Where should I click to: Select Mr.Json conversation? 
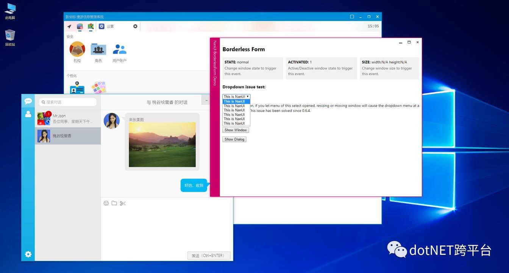point(68,119)
